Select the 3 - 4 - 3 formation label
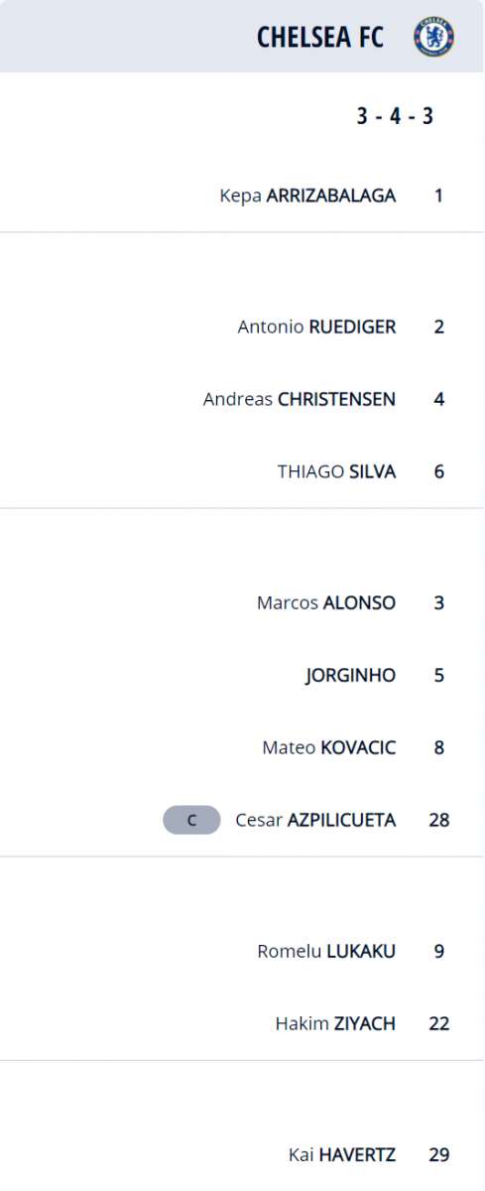This screenshot has height=1191, width=485. pyautogui.click(x=396, y=116)
